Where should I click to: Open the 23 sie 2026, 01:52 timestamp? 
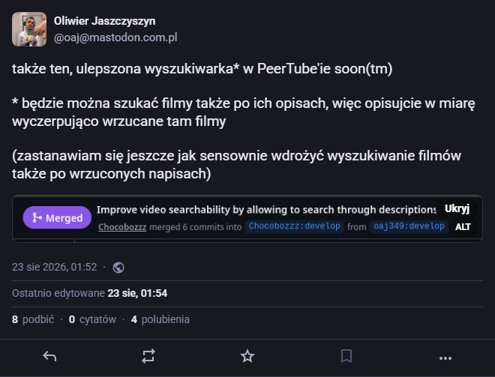coord(54,268)
